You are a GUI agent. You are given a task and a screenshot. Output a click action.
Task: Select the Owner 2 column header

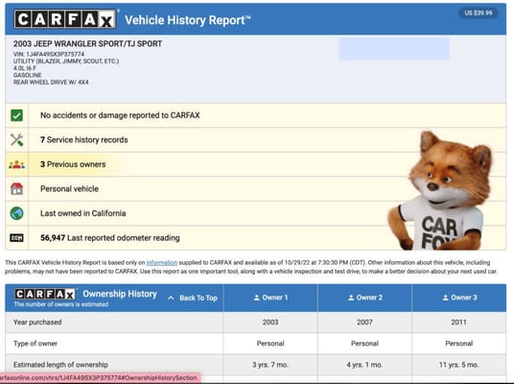click(x=364, y=298)
